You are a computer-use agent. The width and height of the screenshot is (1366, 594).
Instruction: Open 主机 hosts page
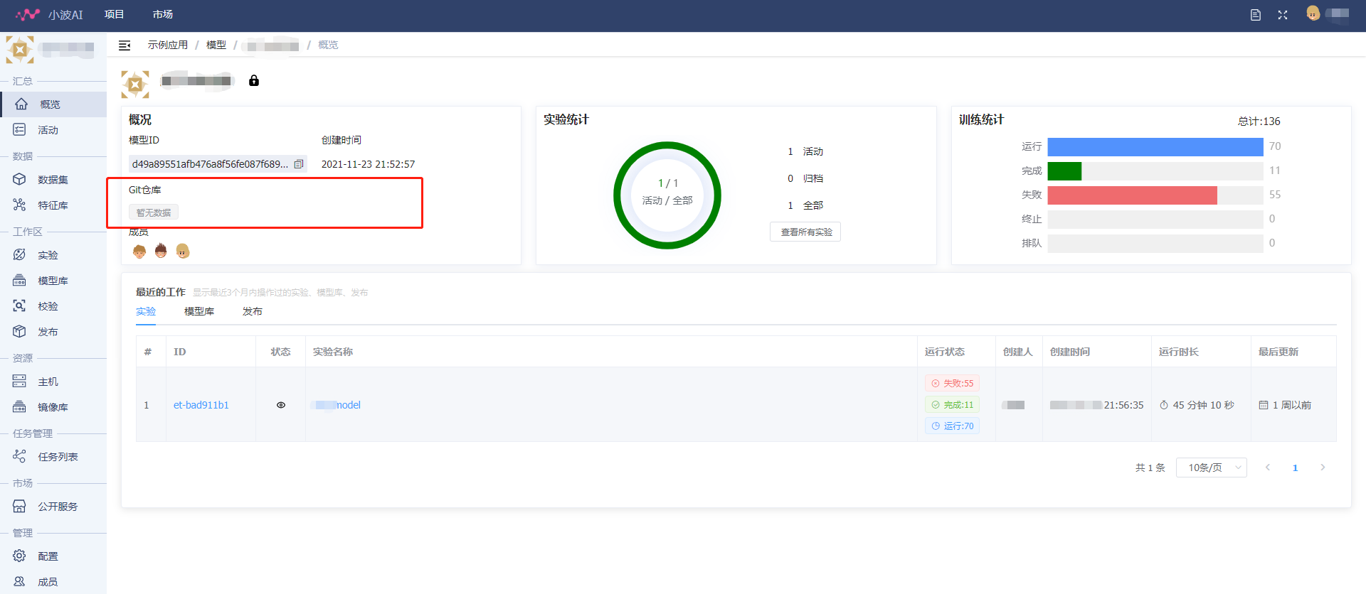click(x=53, y=382)
